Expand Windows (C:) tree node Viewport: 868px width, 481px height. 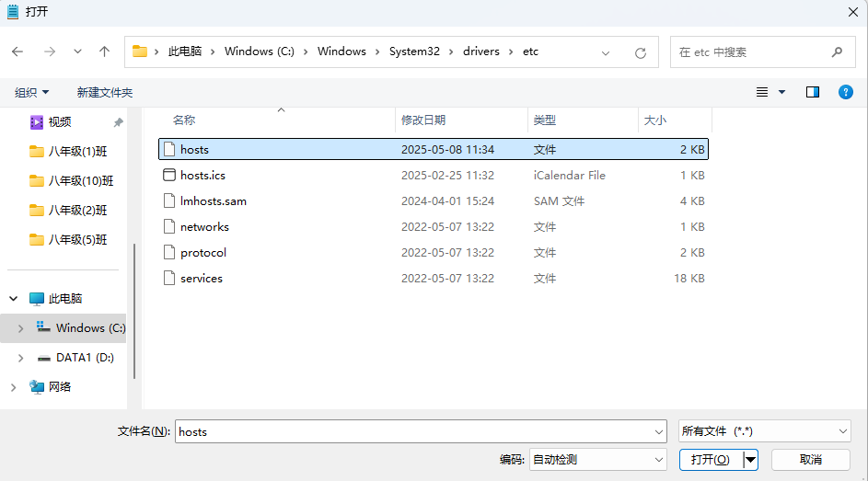coord(20,328)
